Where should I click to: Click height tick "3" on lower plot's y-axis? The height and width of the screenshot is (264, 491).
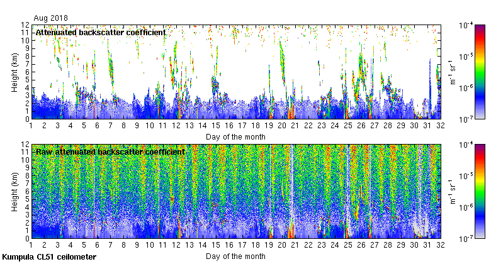point(27,215)
